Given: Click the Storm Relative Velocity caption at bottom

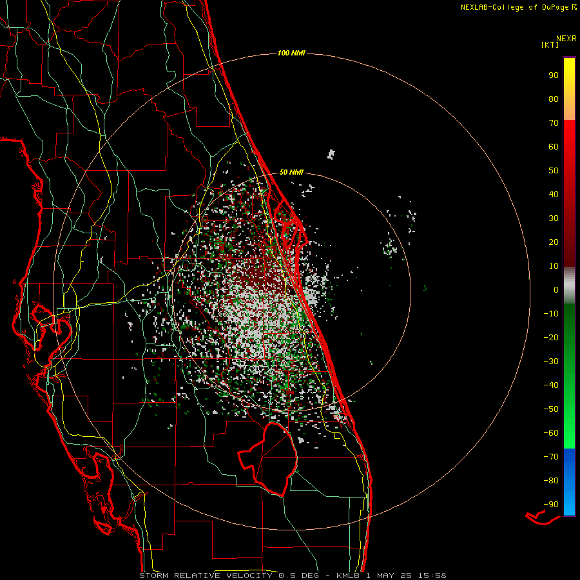Looking at the screenshot, I should click(293, 575).
